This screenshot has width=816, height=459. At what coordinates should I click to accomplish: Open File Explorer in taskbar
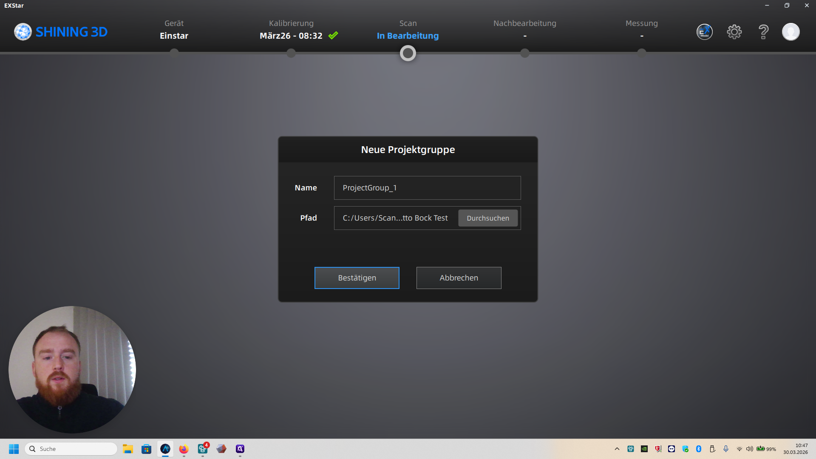128,449
